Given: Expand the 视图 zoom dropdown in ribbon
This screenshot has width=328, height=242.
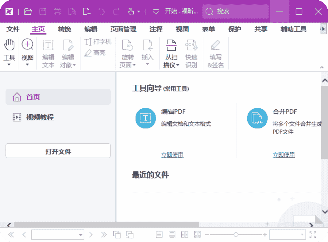Looking at the screenshot, I should 27,64.
